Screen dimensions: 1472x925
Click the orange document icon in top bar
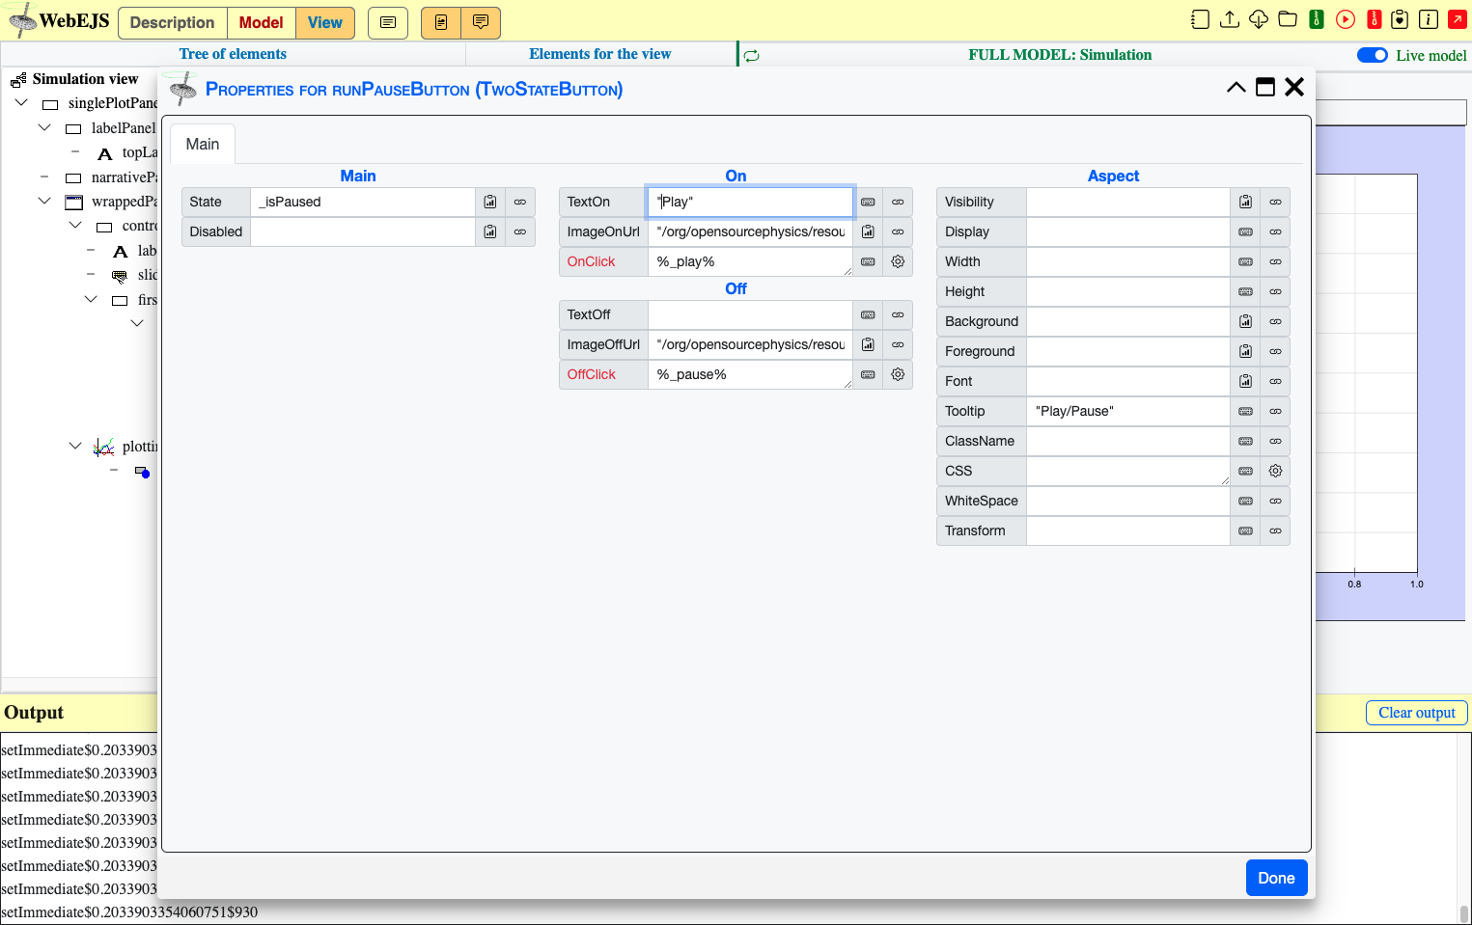(441, 23)
